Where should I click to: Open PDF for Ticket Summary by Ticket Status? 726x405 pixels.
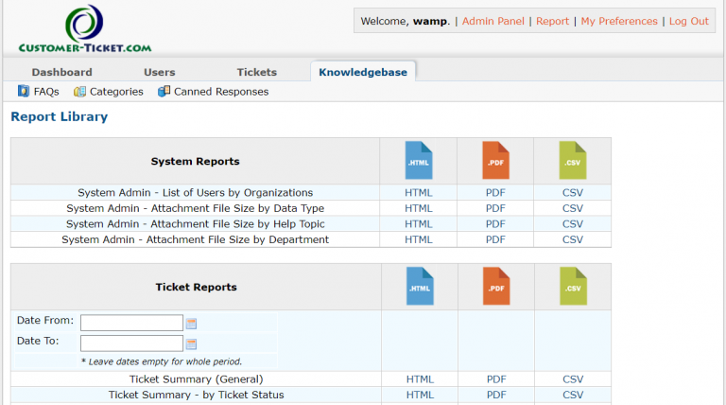click(496, 396)
